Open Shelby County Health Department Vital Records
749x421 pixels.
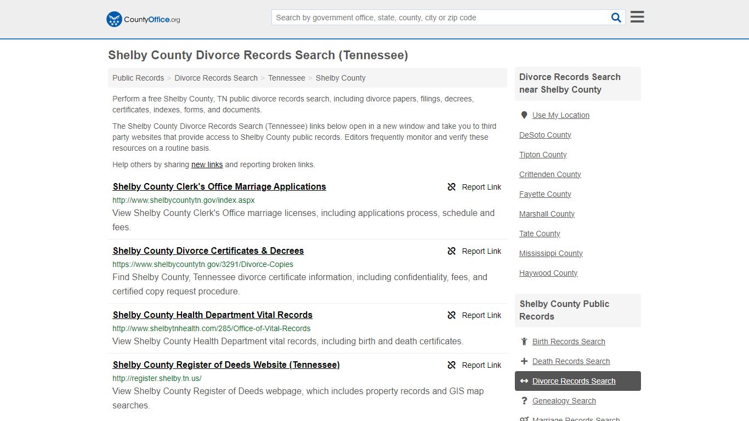pyautogui.click(x=213, y=315)
